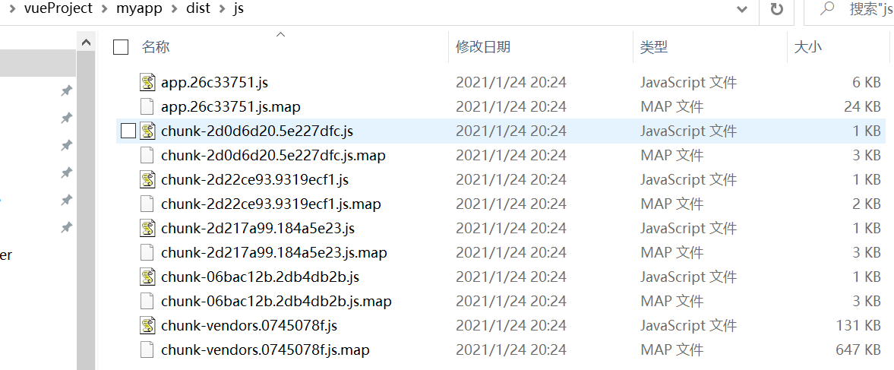Click the refresh button beside the address bar
The image size is (894, 370).
coord(776,9)
